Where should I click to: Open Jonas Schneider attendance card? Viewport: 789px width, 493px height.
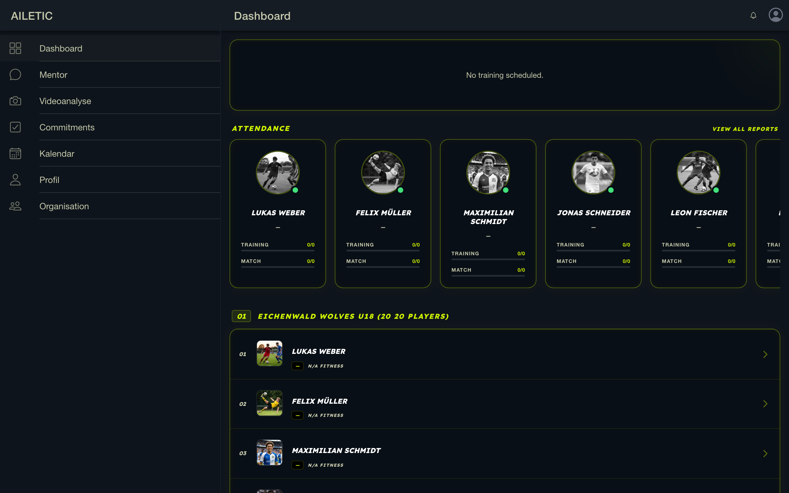pyautogui.click(x=593, y=214)
